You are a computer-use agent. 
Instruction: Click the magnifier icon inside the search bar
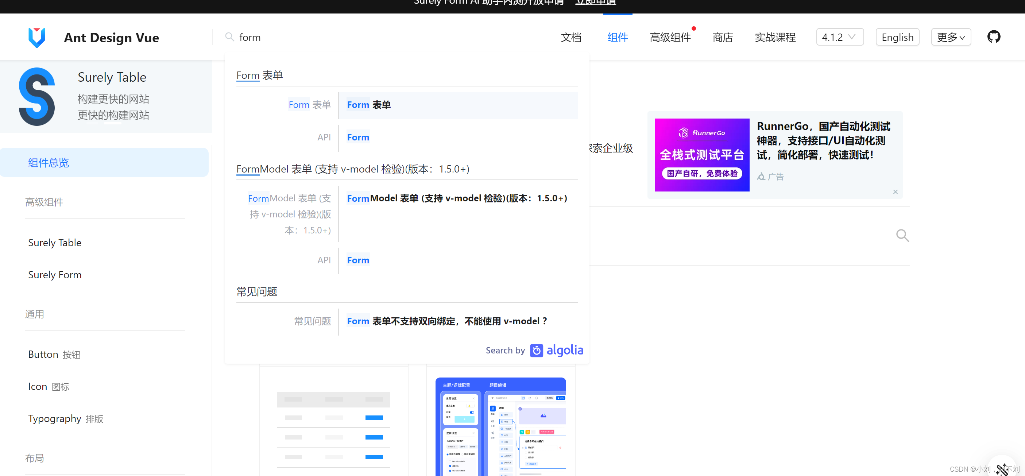point(229,36)
